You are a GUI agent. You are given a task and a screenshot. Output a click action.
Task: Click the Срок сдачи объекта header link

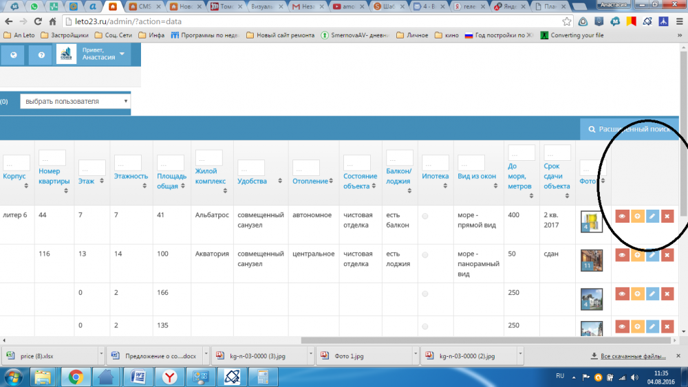click(x=557, y=176)
